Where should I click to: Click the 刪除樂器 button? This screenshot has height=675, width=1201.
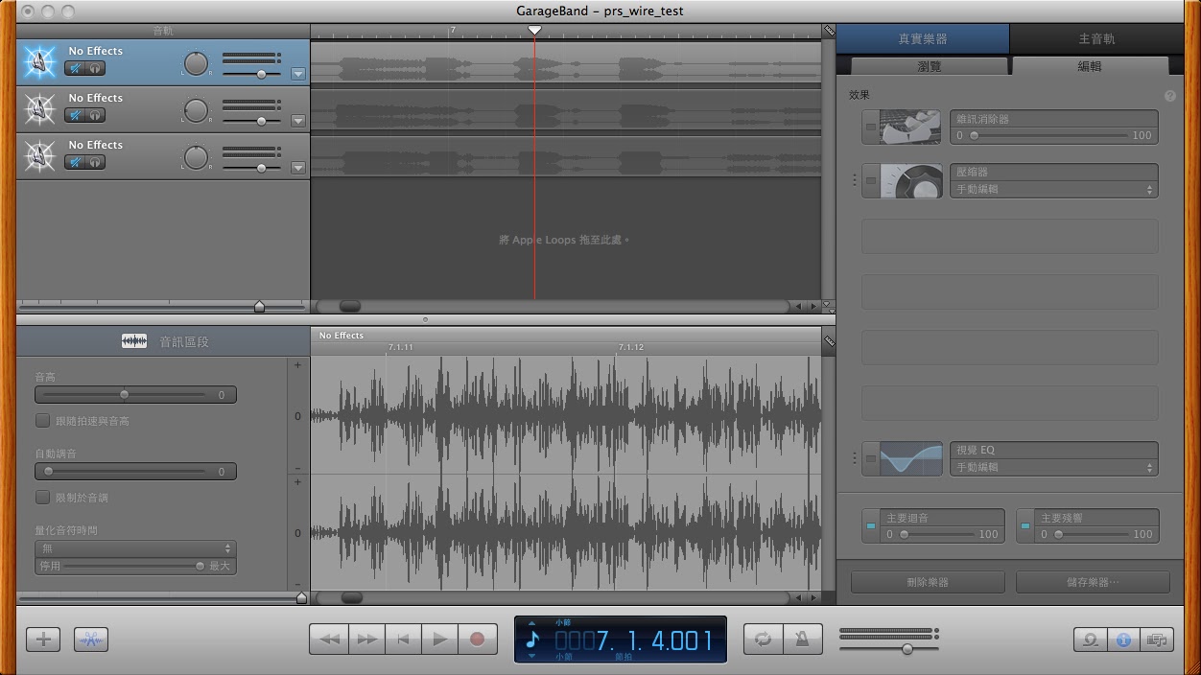928,582
